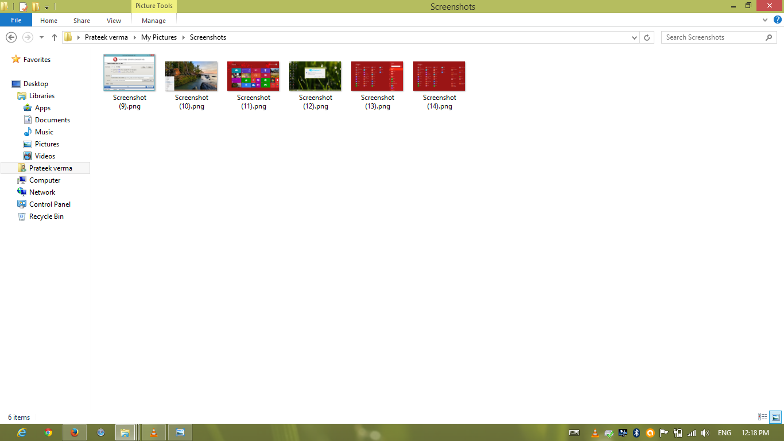Click the Properties quick access icon
The image size is (784, 441).
tap(24, 7)
